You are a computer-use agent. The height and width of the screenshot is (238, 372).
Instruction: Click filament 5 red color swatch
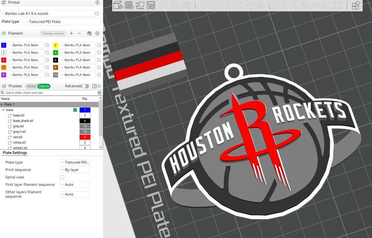tap(4, 60)
